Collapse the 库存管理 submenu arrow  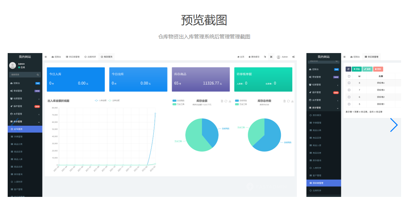pyautogui.click(x=39, y=121)
